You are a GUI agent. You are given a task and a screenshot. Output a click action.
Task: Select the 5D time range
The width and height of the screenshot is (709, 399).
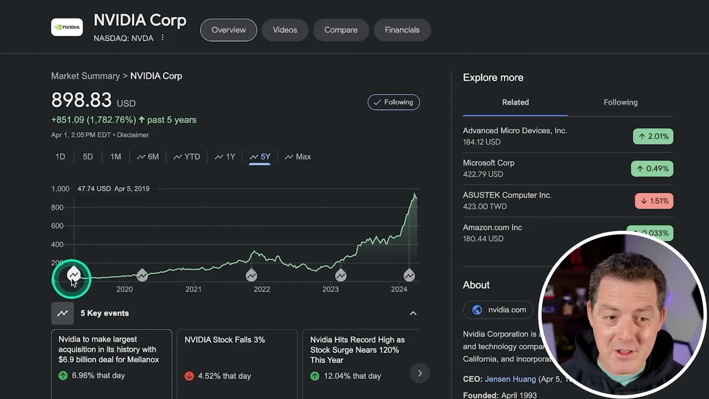(88, 156)
